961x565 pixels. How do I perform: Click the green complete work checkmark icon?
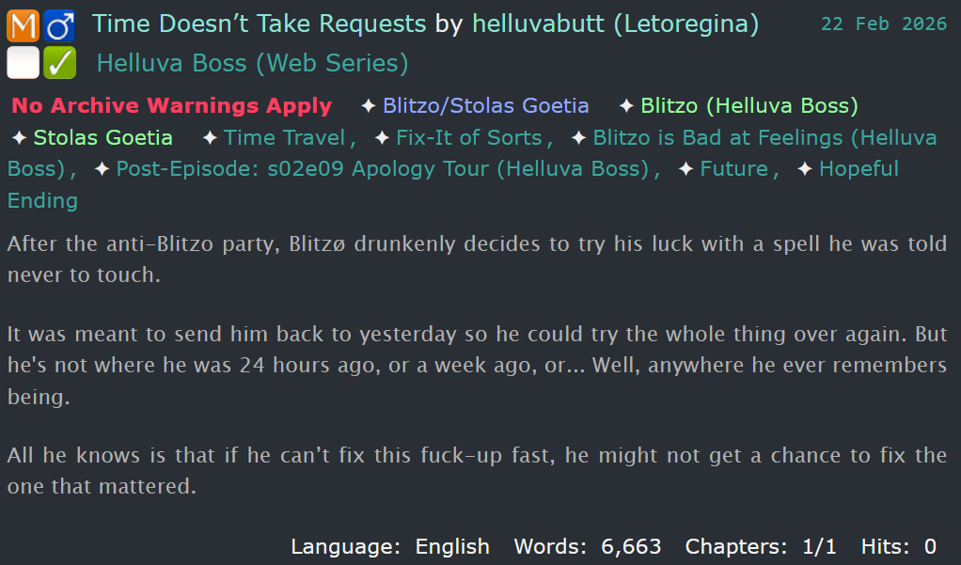59,63
